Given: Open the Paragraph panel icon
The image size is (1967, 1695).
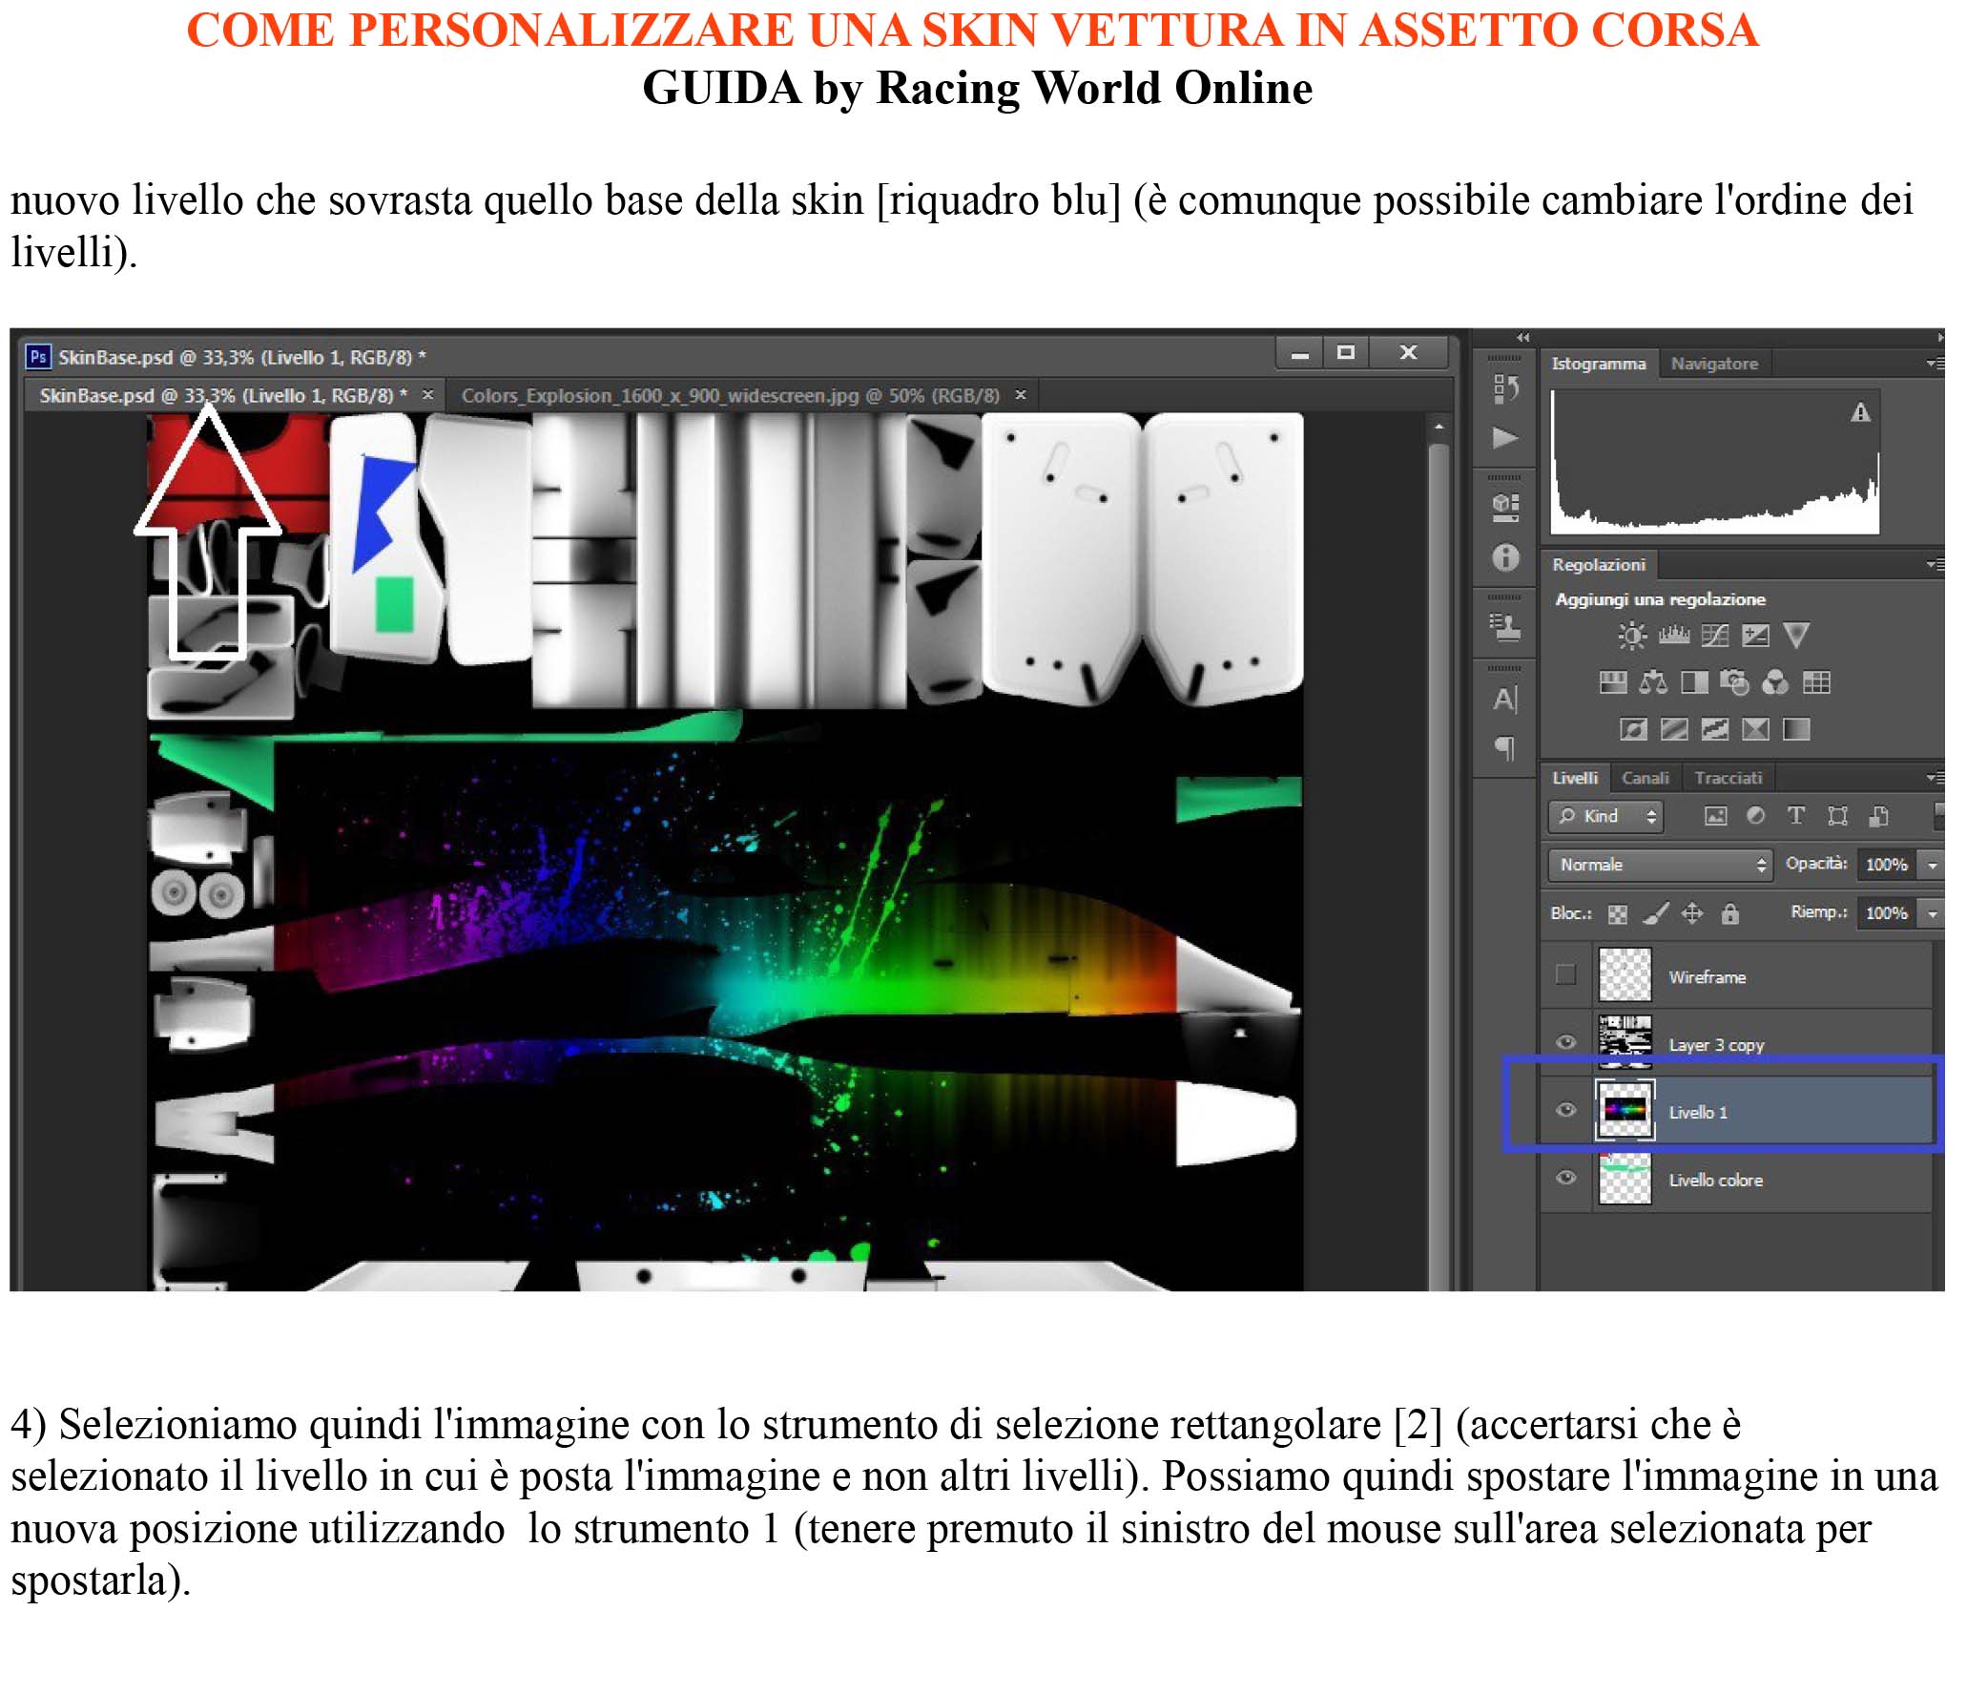Looking at the screenshot, I should point(1505,748).
